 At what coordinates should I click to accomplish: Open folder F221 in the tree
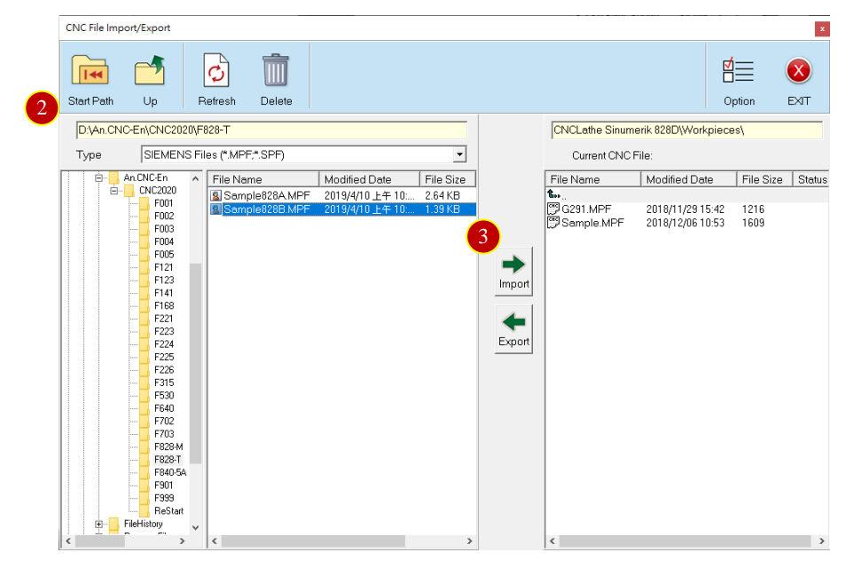pos(163,319)
